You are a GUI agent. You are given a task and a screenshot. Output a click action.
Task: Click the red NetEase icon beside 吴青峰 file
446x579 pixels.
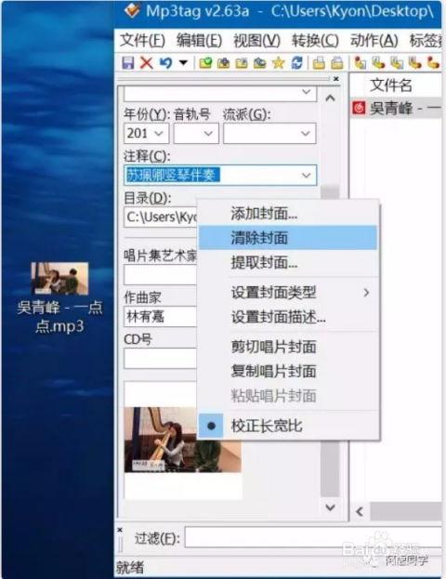tap(359, 108)
